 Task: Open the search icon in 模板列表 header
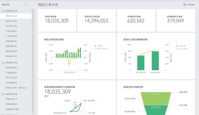click(x=26, y=5)
